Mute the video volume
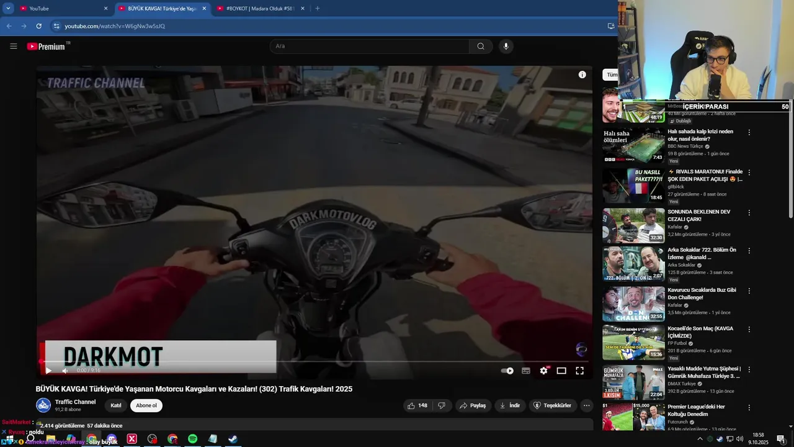 (x=65, y=371)
